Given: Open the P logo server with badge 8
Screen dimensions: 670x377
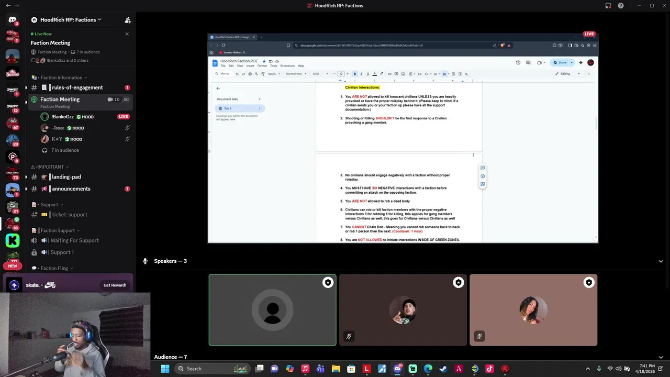Looking at the screenshot, I should point(13,157).
